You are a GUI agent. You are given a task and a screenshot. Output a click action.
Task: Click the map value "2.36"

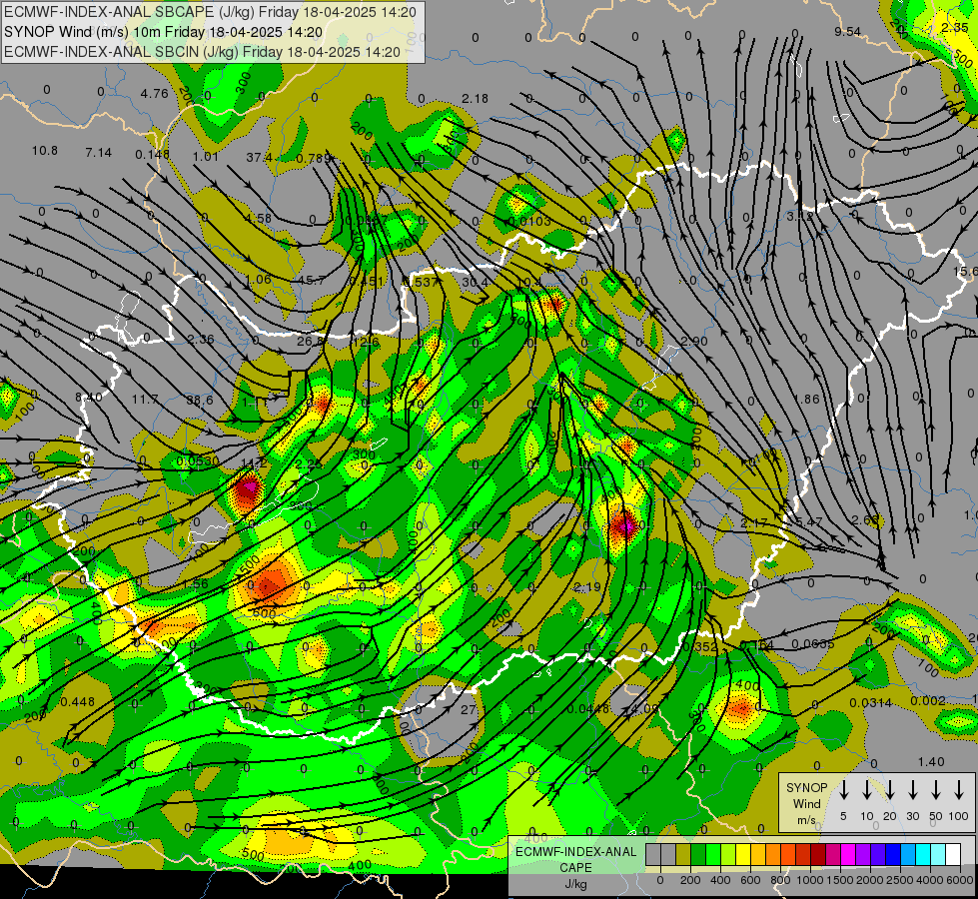tap(201, 340)
